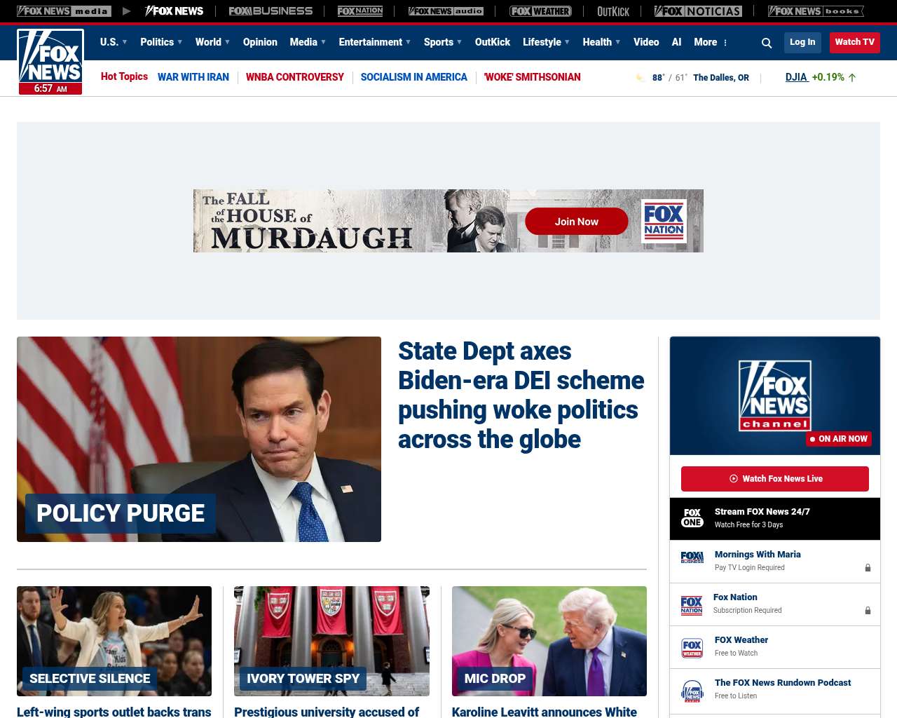The image size is (897, 718).
Task: Open the IVORY TOWER SPY story image
Action: tap(331, 641)
